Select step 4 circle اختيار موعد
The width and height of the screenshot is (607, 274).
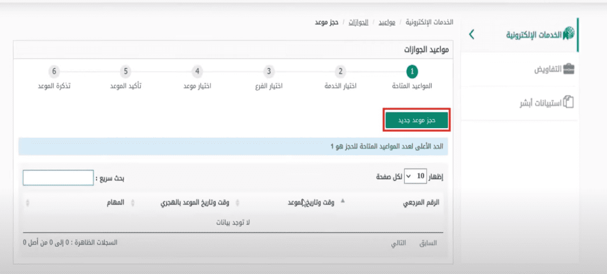pyautogui.click(x=197, y=72)
